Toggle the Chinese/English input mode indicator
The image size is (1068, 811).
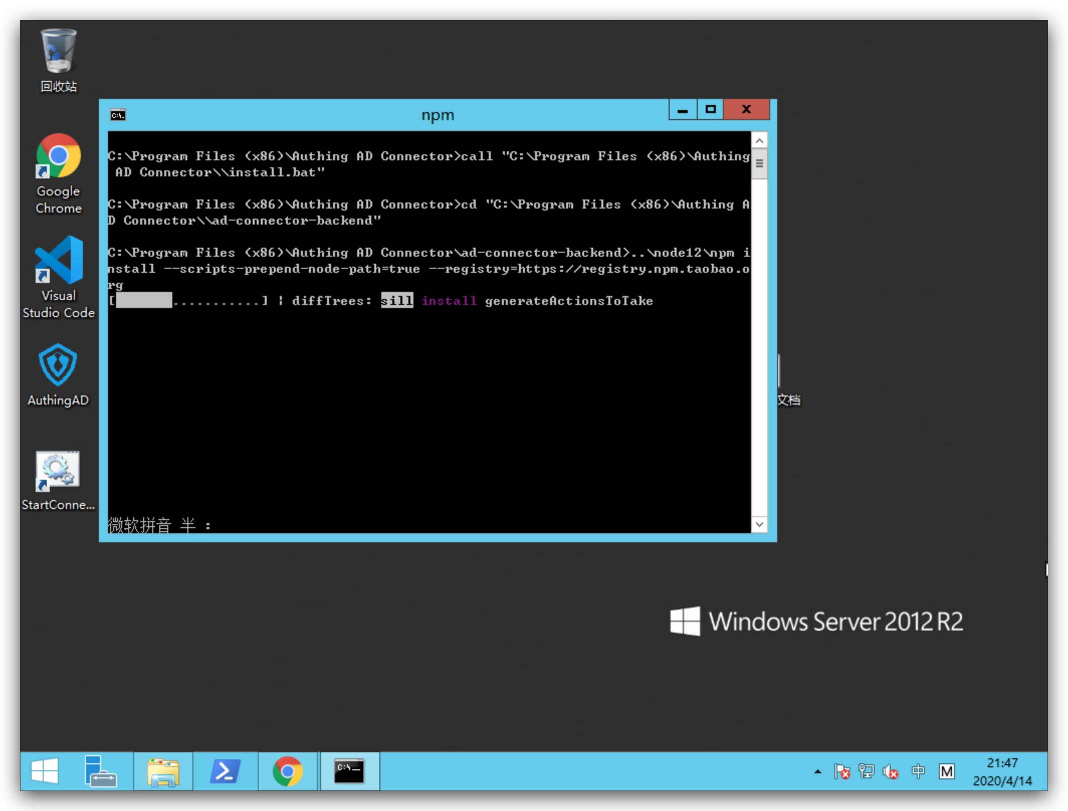(x=918, y=771)
